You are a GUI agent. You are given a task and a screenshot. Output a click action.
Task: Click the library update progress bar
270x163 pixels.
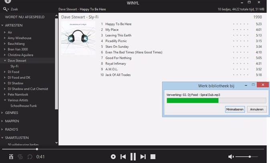click(216, 100)
